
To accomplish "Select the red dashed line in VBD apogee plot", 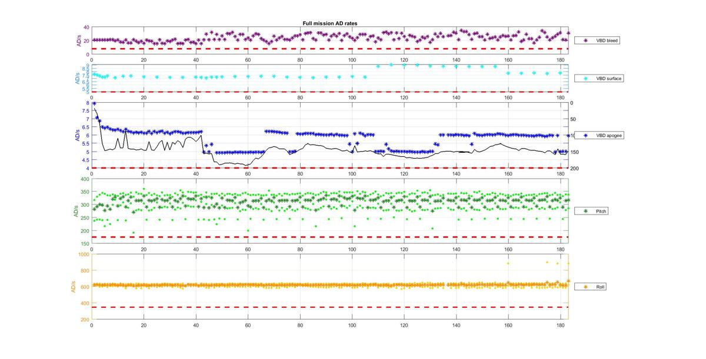I will click(331, 168).
